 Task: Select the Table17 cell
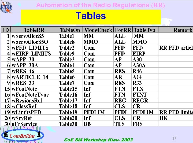click(70, 100)
